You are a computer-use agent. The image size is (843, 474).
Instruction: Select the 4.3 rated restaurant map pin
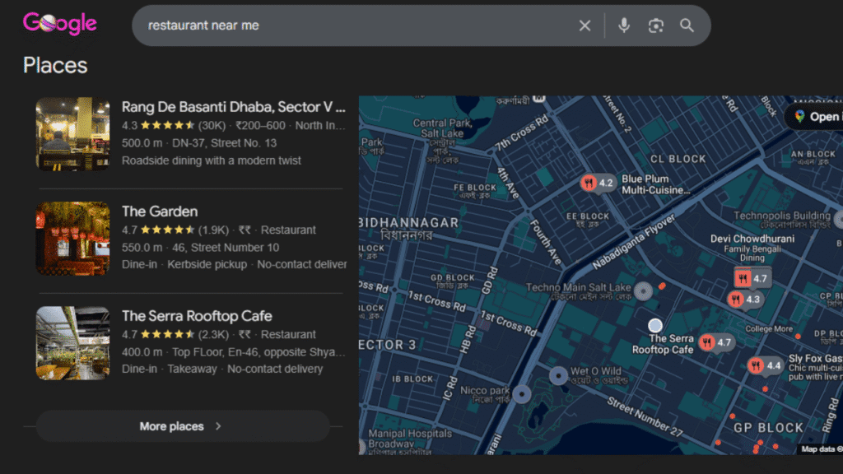pos(744,300)
